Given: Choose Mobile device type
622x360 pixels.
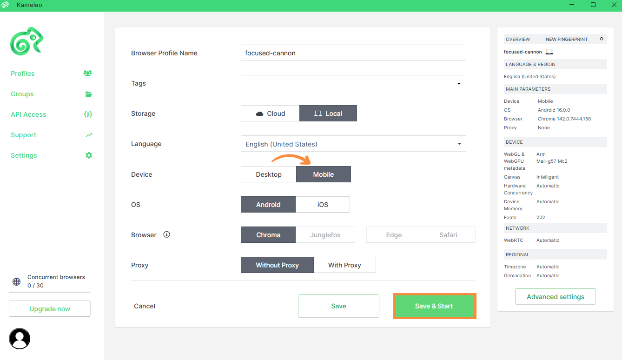Looking at the screenshot, I should click(324, 174).
